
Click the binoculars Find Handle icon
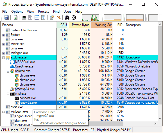pos(67,18)
